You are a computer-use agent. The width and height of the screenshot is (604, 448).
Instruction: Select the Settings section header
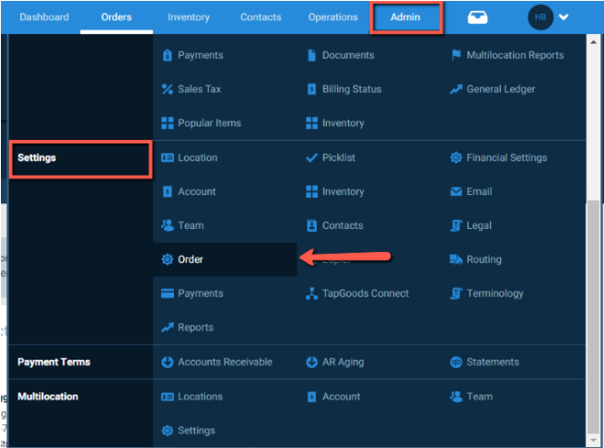37,158
